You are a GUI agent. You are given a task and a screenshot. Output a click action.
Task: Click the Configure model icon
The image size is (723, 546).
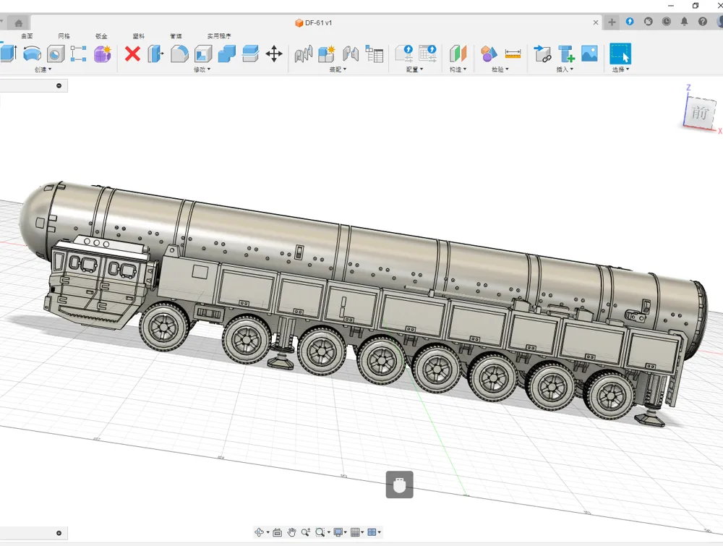pos(404,54)
